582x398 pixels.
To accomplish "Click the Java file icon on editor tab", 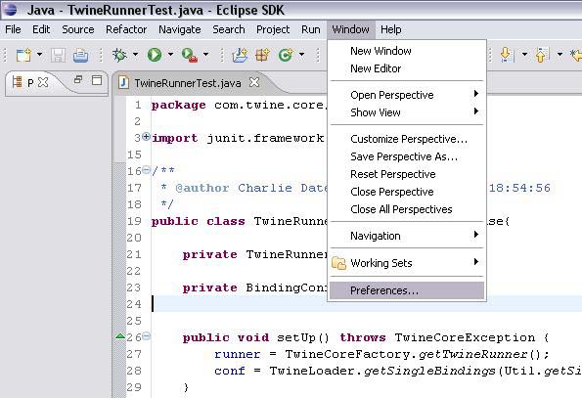I will [123, 82].
